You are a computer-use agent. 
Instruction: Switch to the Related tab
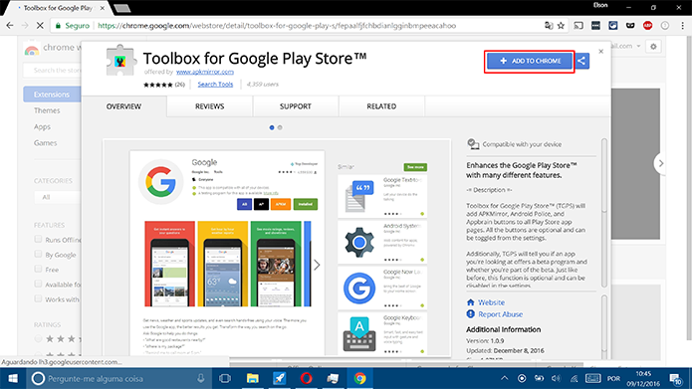pyautogui.click(x=381, y=106)
